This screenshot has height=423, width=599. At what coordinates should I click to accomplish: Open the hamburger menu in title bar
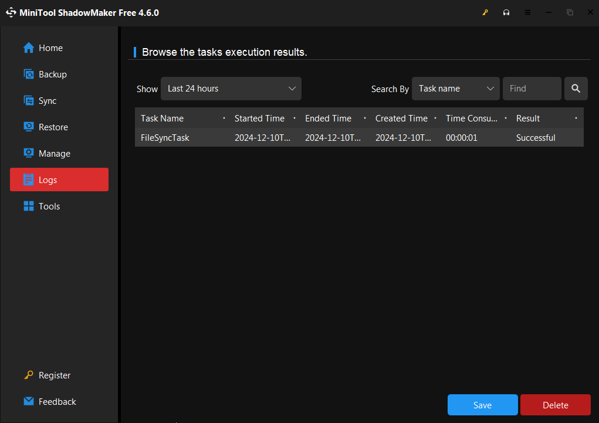tap(527, 12)
